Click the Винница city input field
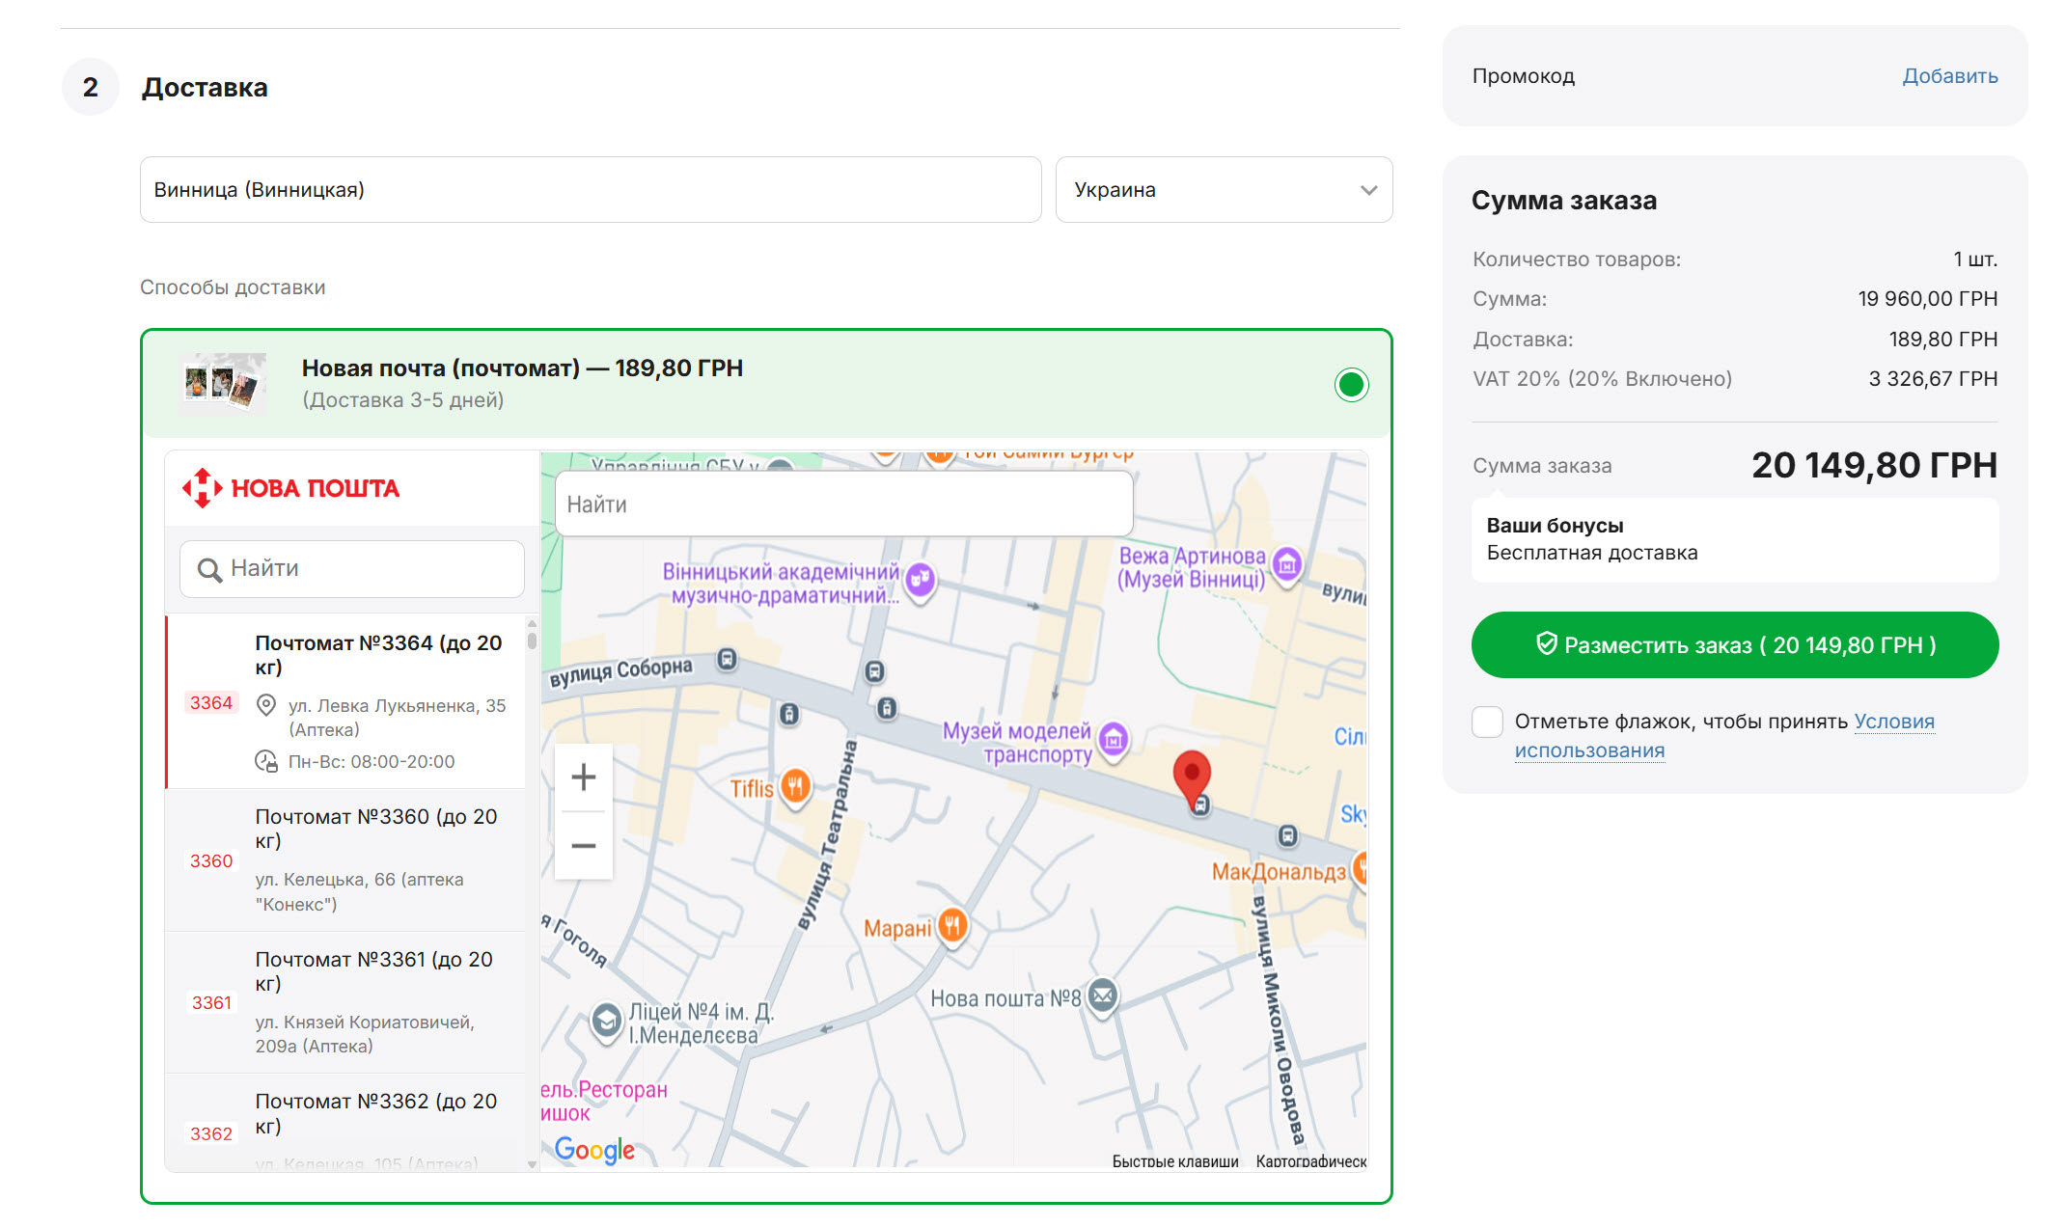2065x1227 pixels. pyautogui.click(x=590, y=190)
